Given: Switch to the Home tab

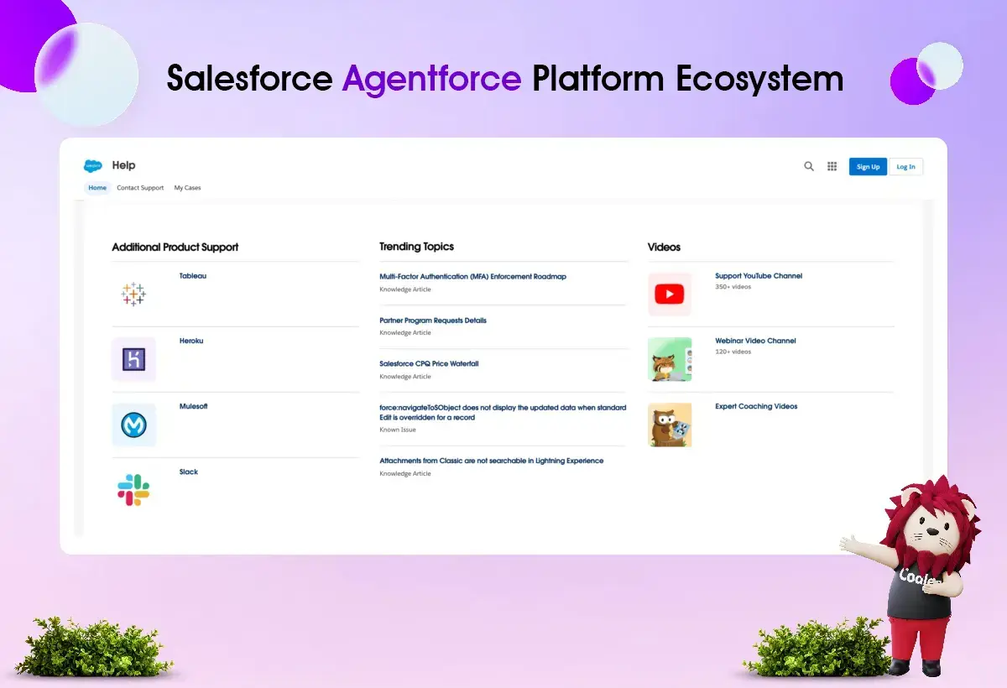Looking at the screenshot, I should 97,188.
